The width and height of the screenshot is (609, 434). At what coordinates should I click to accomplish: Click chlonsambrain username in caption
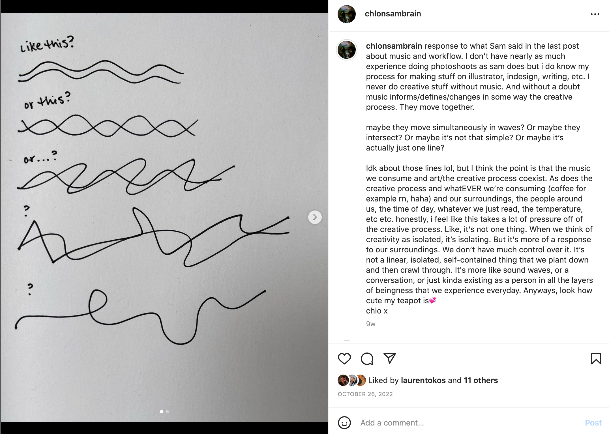tap(394, 46)
